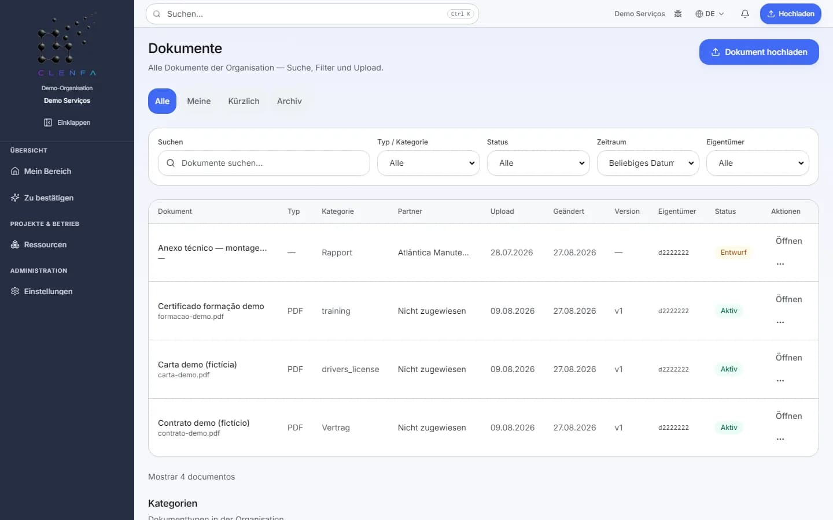Click the Ressourcen icon in sidebar
The image size is (833, 520).
click(15, 244)
